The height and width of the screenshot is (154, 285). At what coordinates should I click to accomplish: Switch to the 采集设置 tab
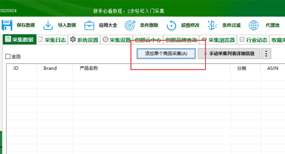(117, 40)
